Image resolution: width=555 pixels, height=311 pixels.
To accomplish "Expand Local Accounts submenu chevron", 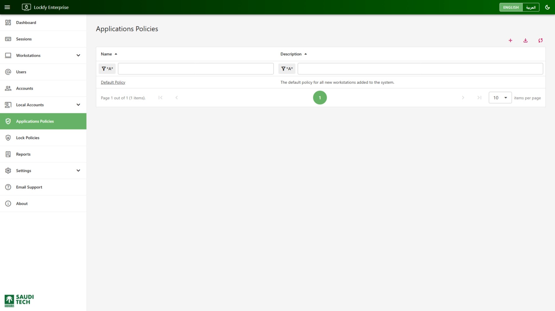I will 78,105.
